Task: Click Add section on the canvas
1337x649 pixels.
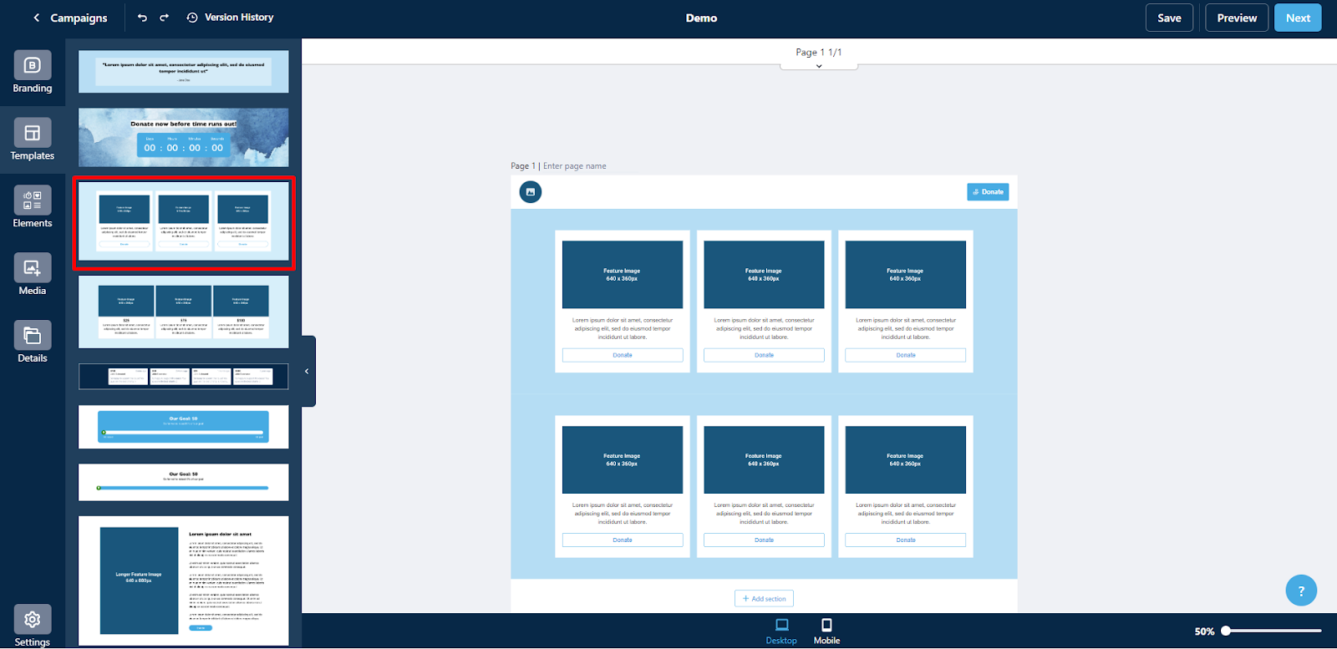Action: 764,599
